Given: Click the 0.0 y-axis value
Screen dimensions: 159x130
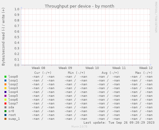Looking at the screenshot, I should pyautogui.click(x=17, y=65).
